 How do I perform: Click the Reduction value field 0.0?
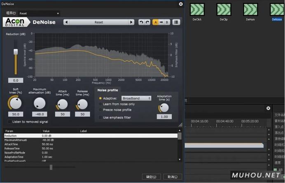point(16,80)
